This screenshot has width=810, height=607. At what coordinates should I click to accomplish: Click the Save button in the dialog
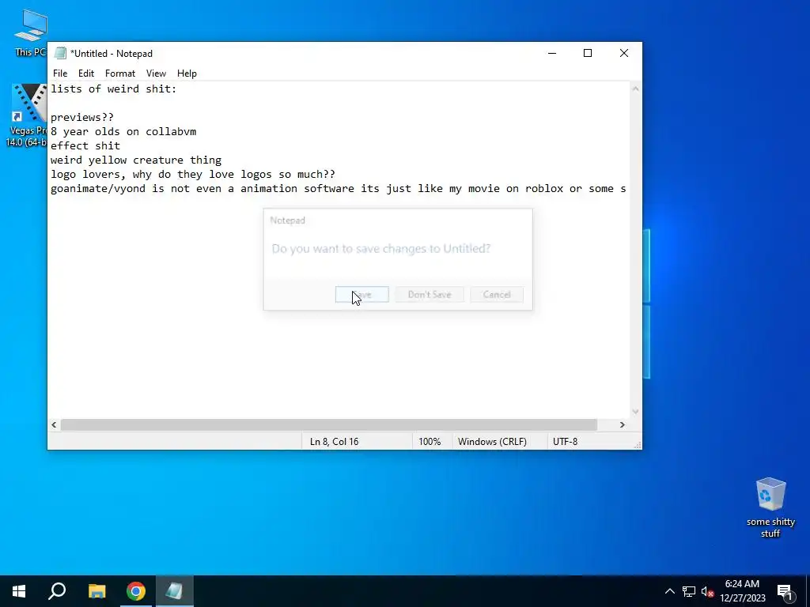click(x=361, y=294)
